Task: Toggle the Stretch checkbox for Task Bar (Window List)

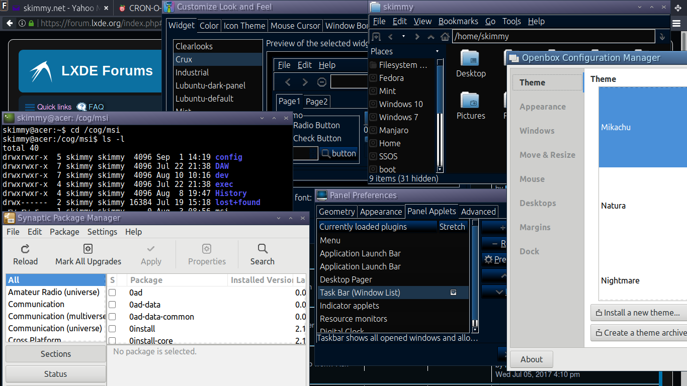Action: point(453,293)
